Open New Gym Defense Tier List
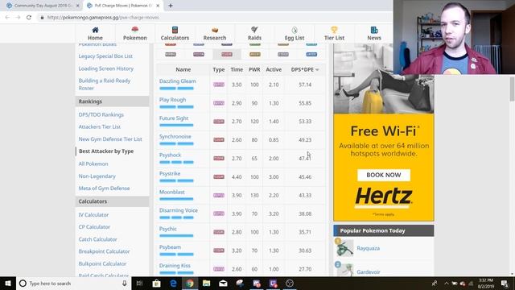 pos(110,139)
